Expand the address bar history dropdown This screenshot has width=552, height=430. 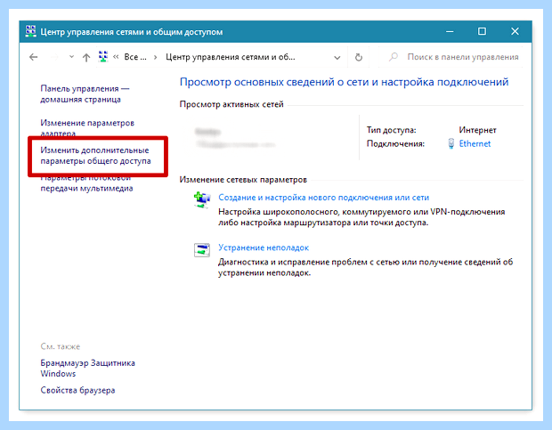[337, 57]
